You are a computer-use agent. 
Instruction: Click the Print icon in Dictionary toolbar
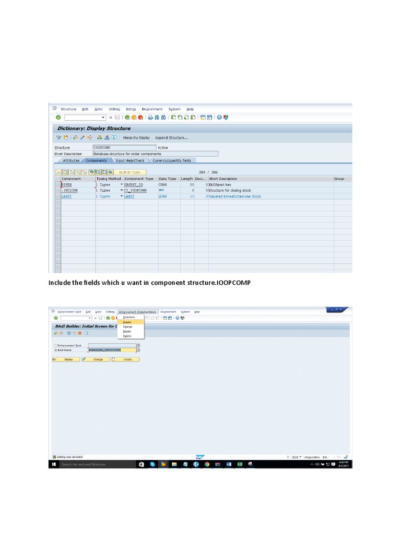150,118
